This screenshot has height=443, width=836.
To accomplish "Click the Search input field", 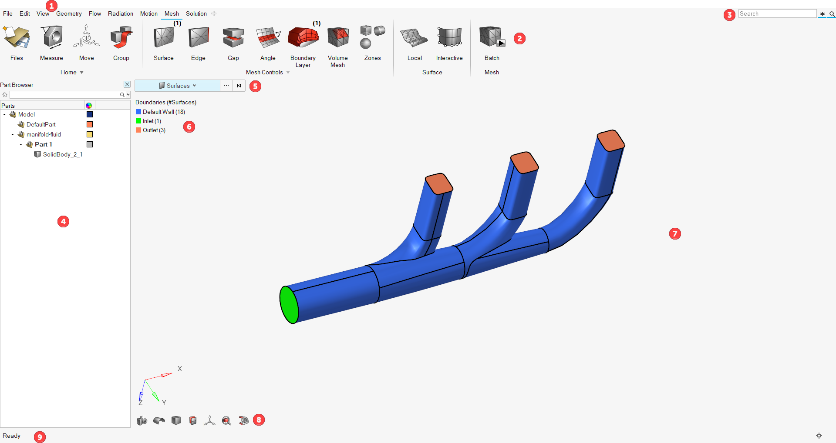I will coord(777,14).
